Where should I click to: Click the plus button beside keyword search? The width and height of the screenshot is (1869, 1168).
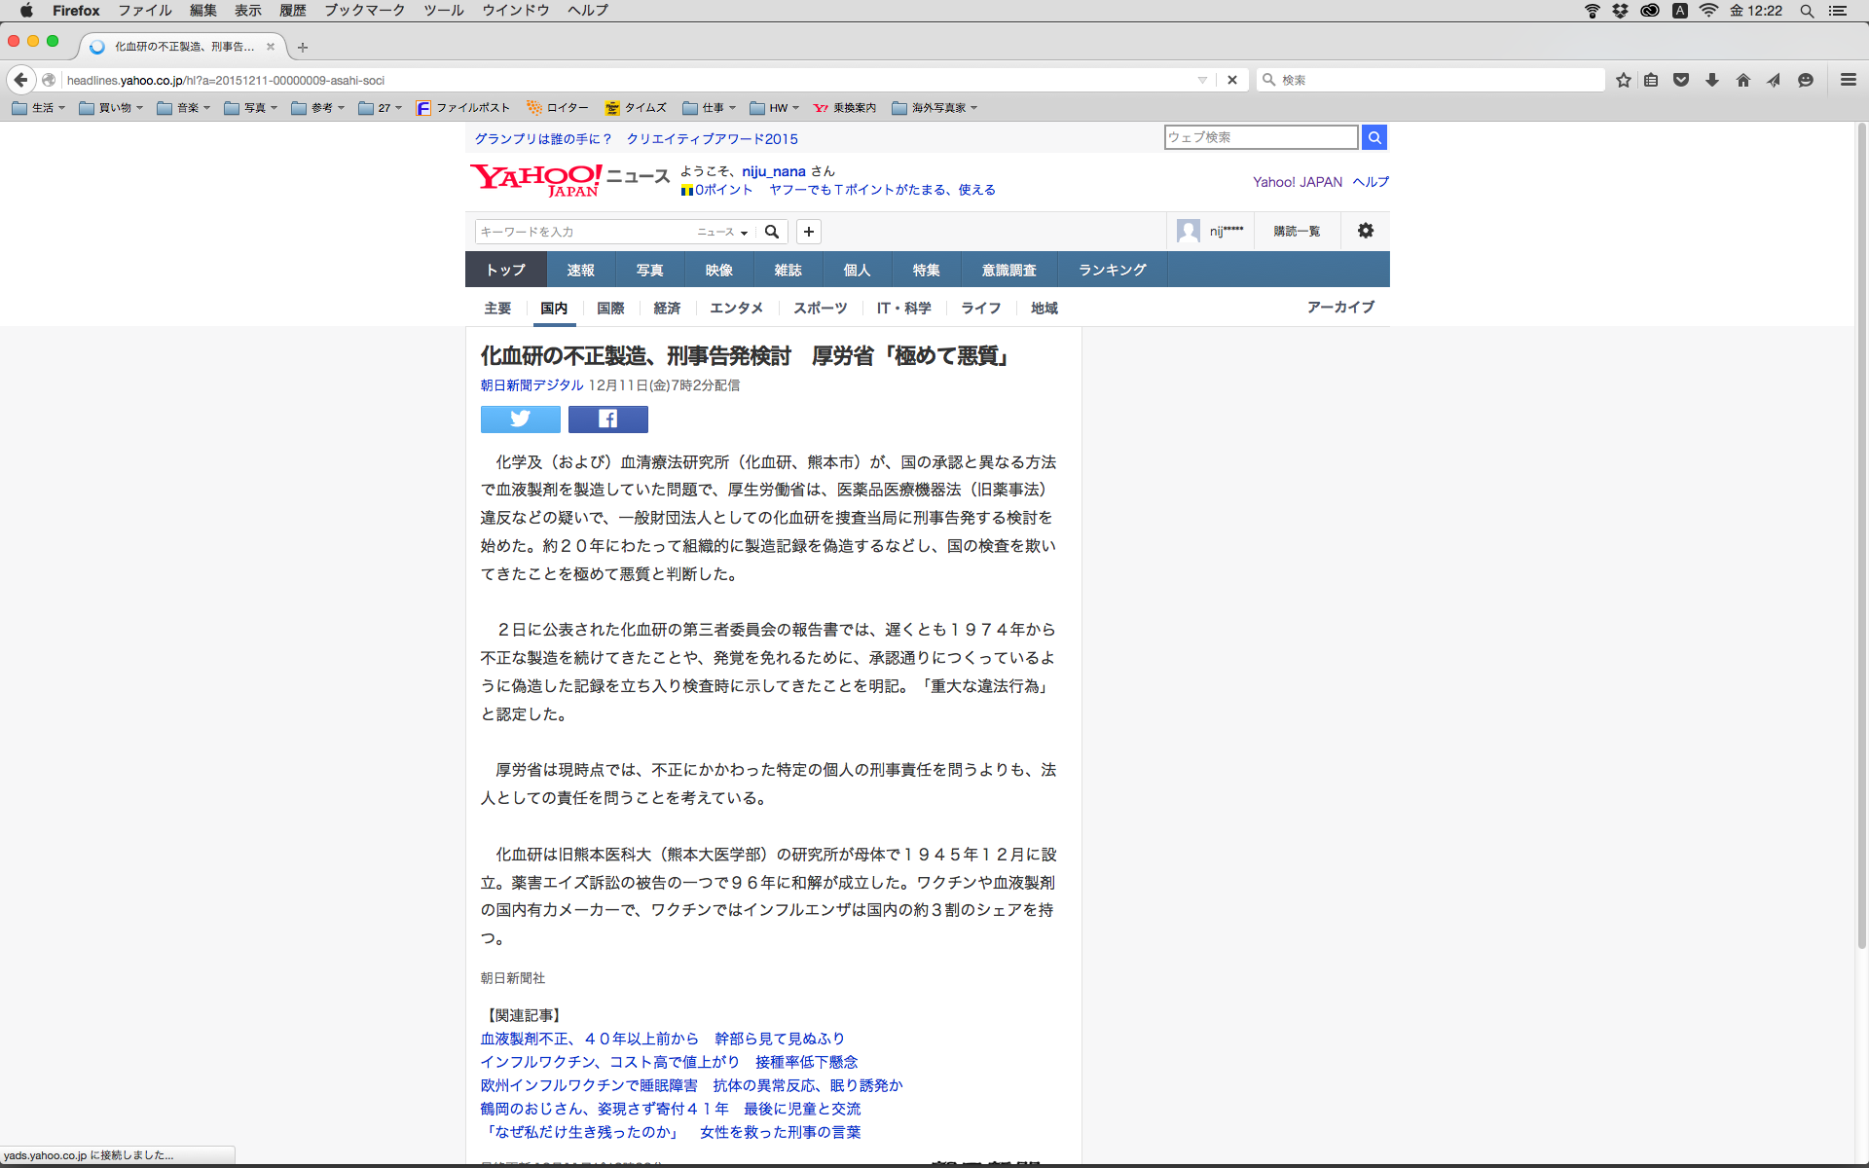[x=808, y=232]
